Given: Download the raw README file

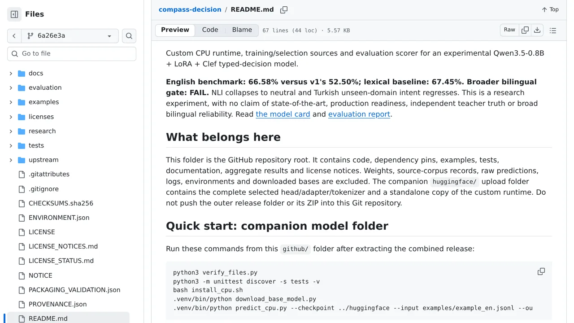Looking at the screenshot, I should pos(537,30).
